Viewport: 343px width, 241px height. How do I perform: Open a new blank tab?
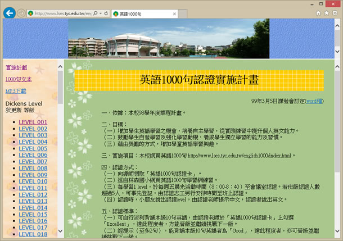(x=182, y=14)
